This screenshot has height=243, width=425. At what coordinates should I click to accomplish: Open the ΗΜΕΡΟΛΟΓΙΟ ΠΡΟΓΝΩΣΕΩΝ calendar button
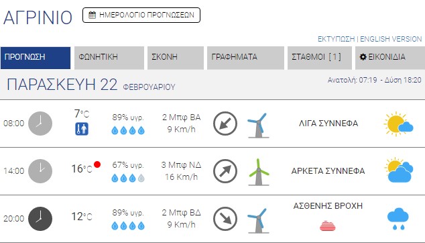coord(141,15)
